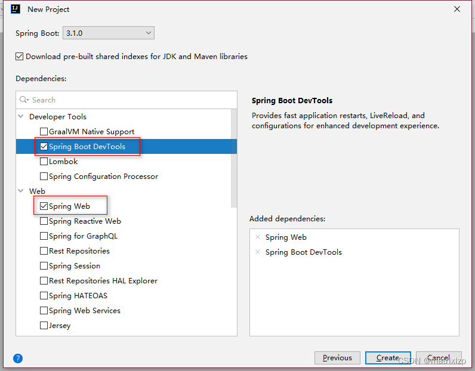Click the Previous button
Screen dimensions: 475x371
coord(337,358)
